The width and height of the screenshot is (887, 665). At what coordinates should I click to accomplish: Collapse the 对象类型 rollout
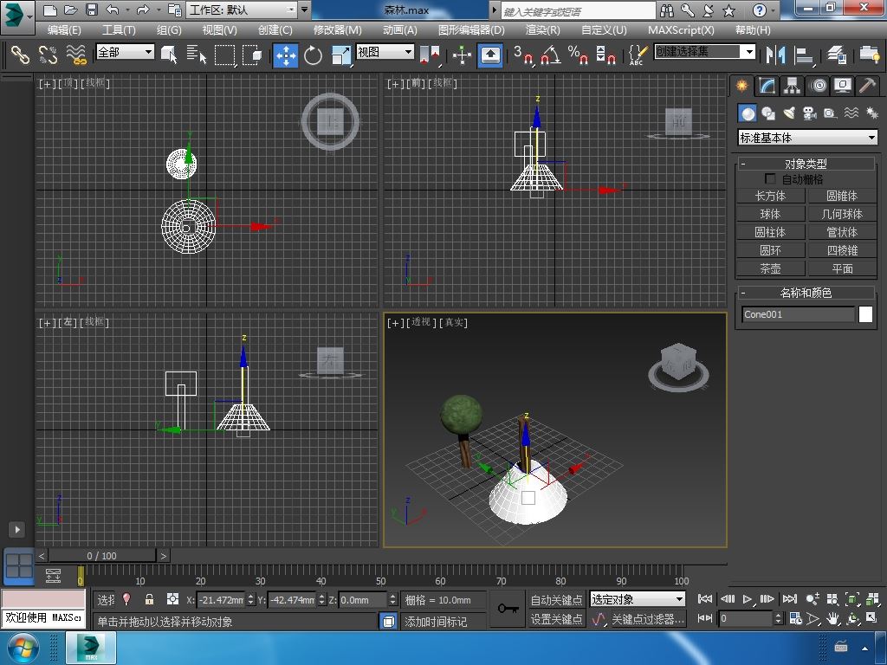click(x=806, y=164)
